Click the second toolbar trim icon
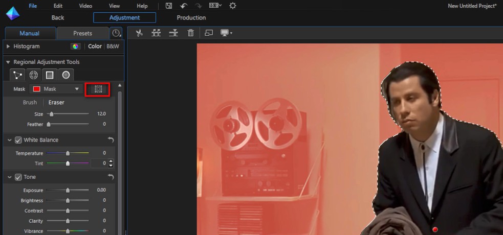This screenshot has height=235, width=503. pyautogui.click(x=156, y=33)
